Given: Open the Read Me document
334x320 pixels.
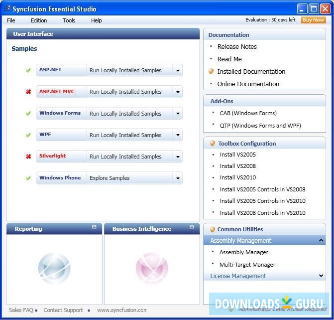Looking at the screenshot, I should 229,59.
